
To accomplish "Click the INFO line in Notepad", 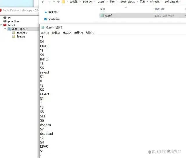I will pyautogui.click(x=44, y=59).
